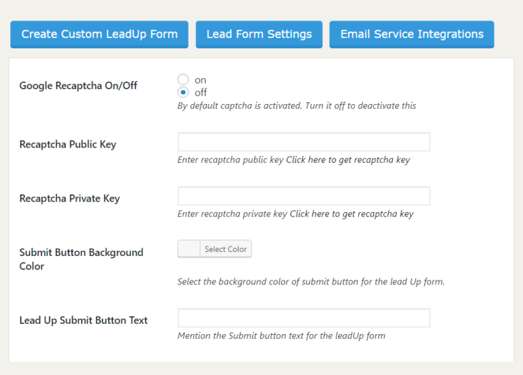This screenshot has width=523, height=375.
Task: Turn Google Recaptcha on
Action: [x=183, y=80]
